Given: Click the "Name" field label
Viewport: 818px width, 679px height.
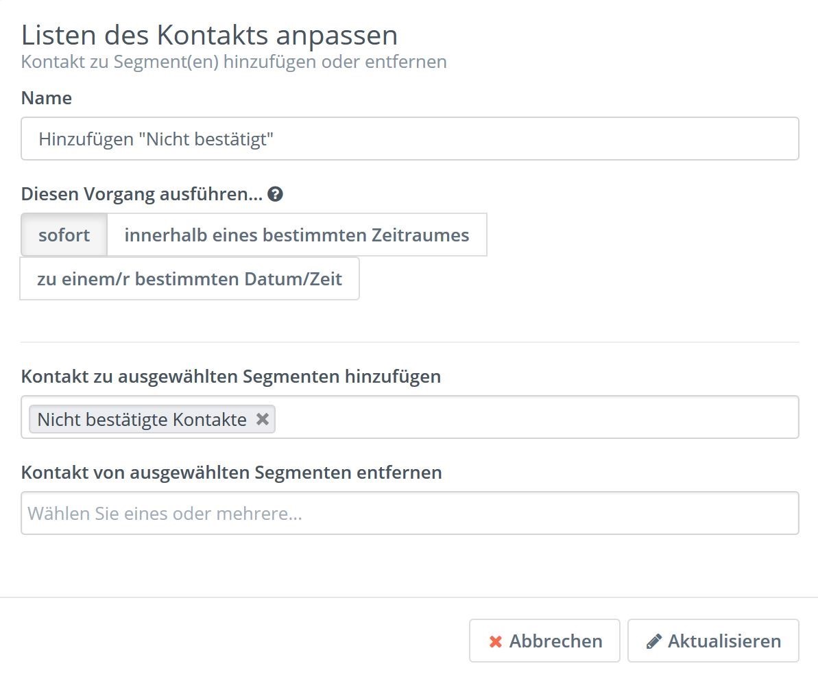Looking at the screenshot, I should click(x=47, y=98).
